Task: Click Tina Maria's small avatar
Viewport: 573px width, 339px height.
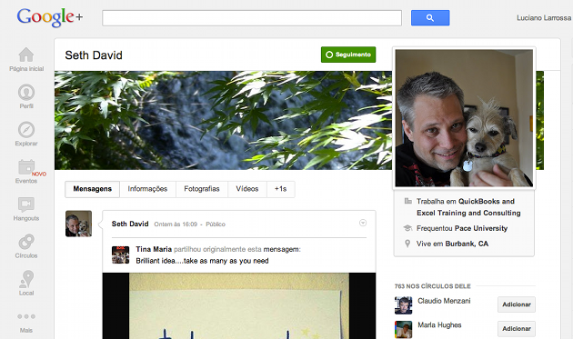Action: 120,255
